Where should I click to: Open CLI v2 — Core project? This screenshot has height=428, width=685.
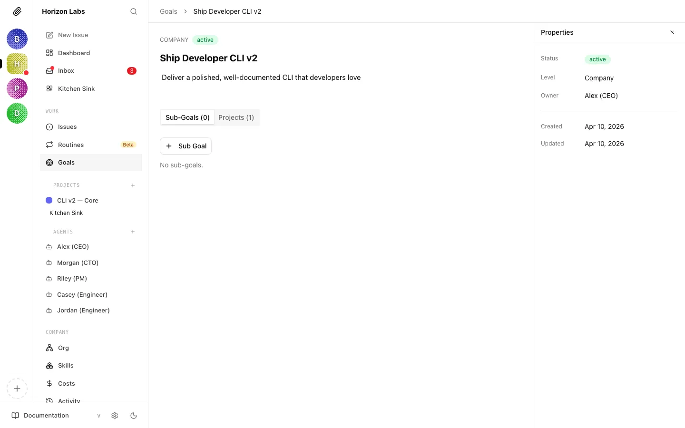tap(91, 201)
